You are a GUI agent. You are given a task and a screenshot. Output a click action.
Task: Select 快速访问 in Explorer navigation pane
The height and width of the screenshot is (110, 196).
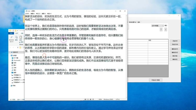pos(15,52)
